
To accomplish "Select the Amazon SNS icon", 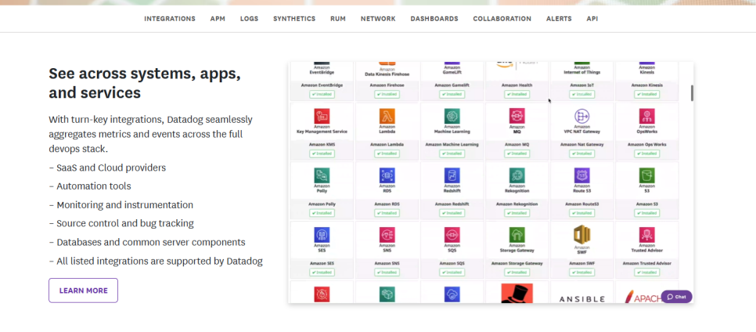I will 387,235.
